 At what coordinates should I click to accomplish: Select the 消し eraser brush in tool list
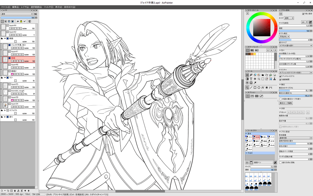[264, 137]
